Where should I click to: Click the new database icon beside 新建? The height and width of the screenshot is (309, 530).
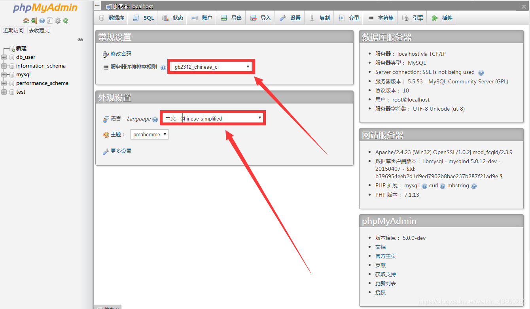[x=12, y=49]
